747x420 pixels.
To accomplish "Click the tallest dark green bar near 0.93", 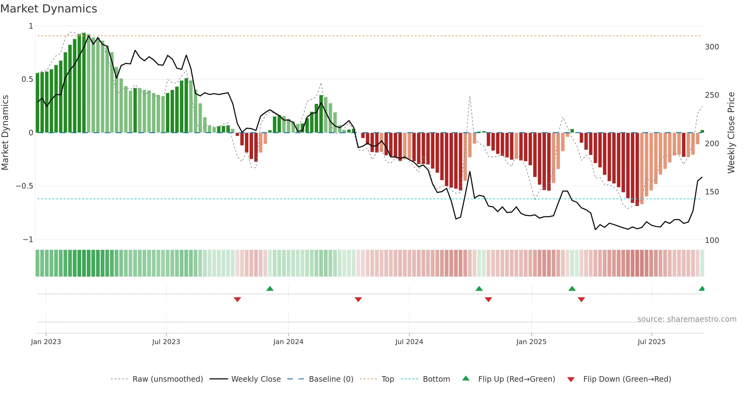I will click(x=84, y=83).
